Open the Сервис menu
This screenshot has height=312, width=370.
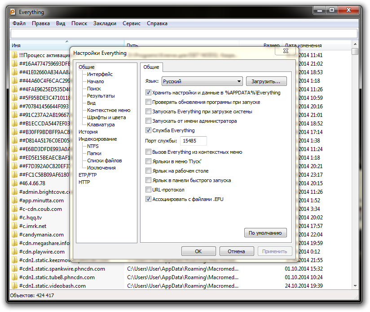click(x=132, y=23)
